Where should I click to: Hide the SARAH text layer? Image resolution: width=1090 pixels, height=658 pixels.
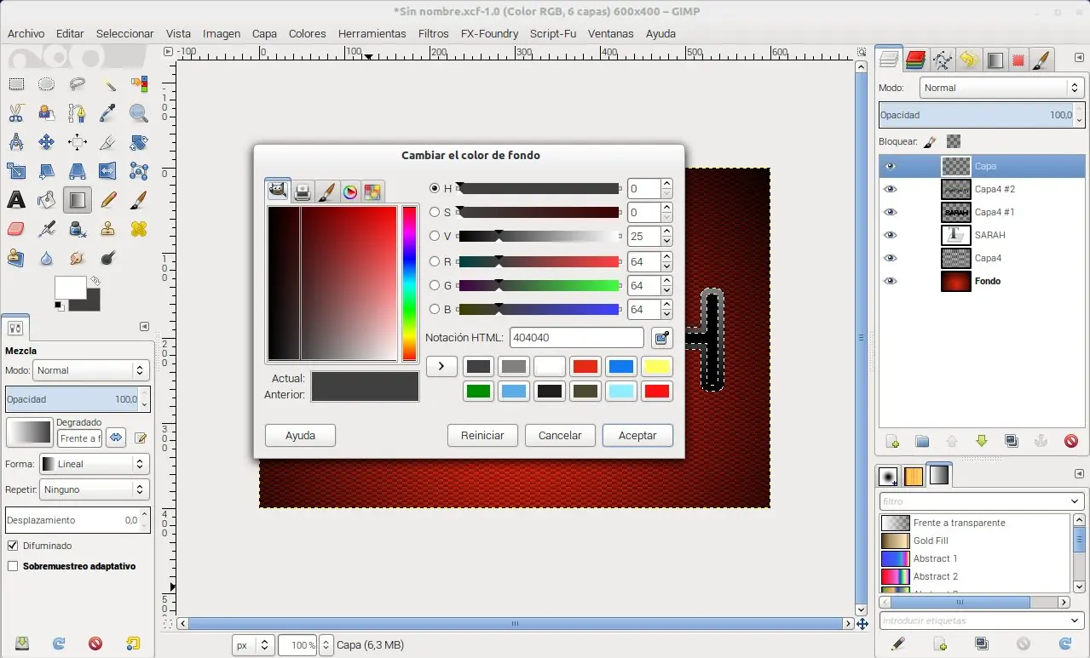point(891,235)
